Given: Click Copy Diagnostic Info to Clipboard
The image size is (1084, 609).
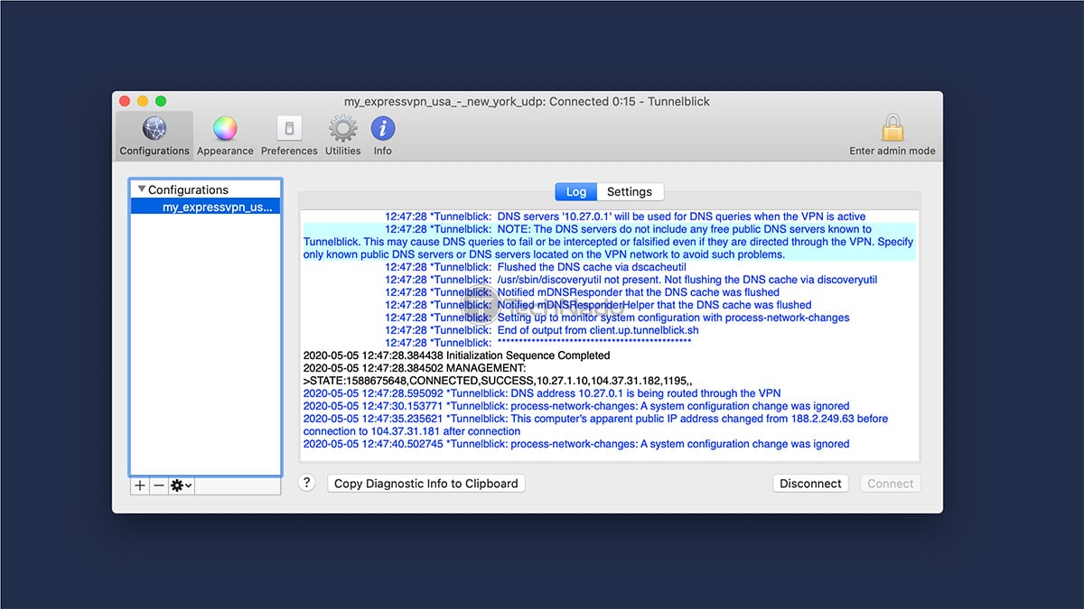Looking at the screenshot, I should click(x=426, y=484).
